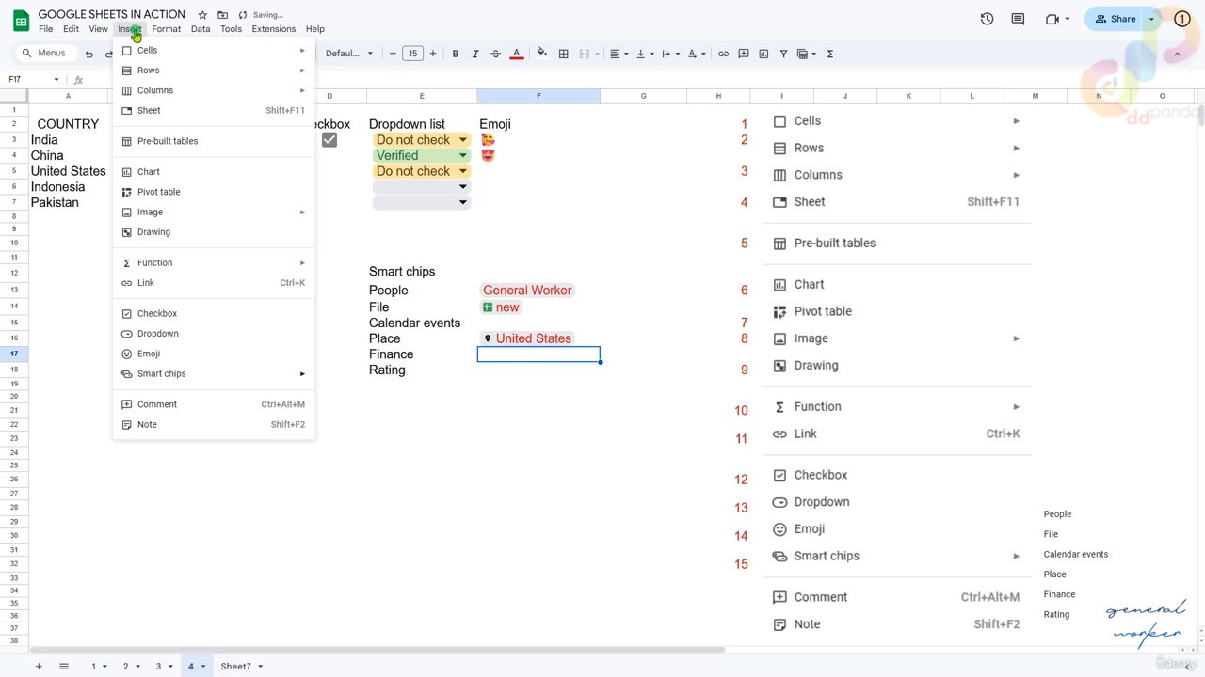This screenshot has width=1205, height=677.
Task: Click the checked checkbox in column D
Action: click(329, 140)
